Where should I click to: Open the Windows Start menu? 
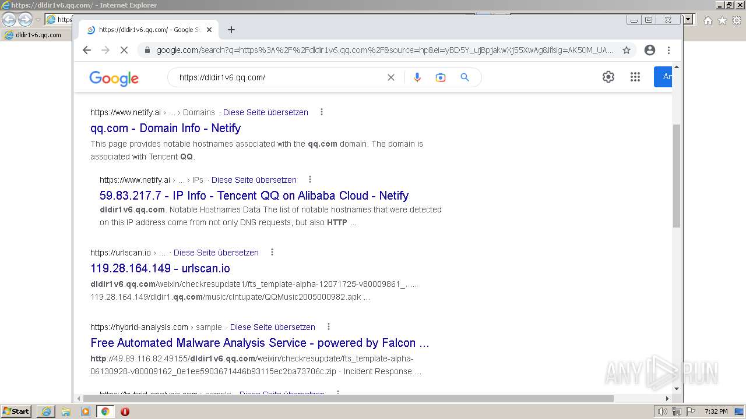(x=16, y=411)
